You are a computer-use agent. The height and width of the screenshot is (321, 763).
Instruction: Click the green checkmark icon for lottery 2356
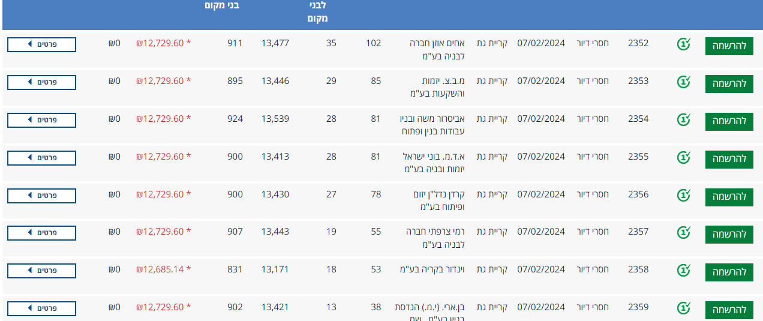click(x=683, y=195)
